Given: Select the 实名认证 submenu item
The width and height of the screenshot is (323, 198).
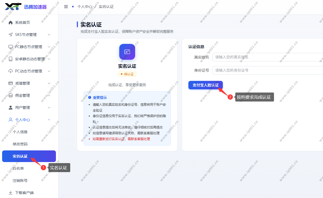Looking at the screenshot, I should [29, 156].
